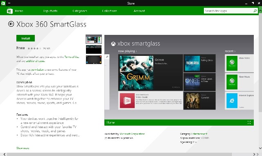This screenshot has width=262, height=156.
Task: Open the additional terms link
Action: pyautogui.click(x=35, y=61)
